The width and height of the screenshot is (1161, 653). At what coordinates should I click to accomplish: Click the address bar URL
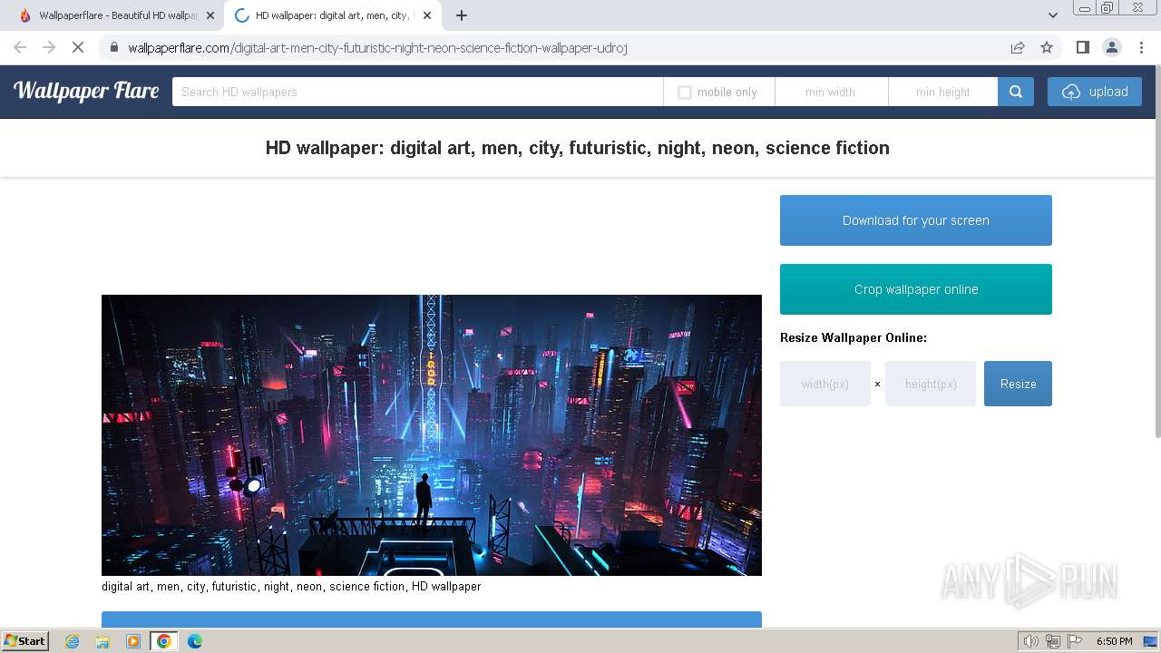click(x=377, y=48)
